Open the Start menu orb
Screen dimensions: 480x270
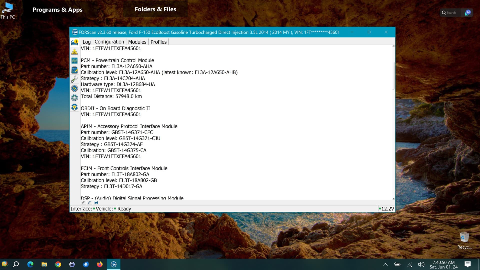[x=4, y=264]
